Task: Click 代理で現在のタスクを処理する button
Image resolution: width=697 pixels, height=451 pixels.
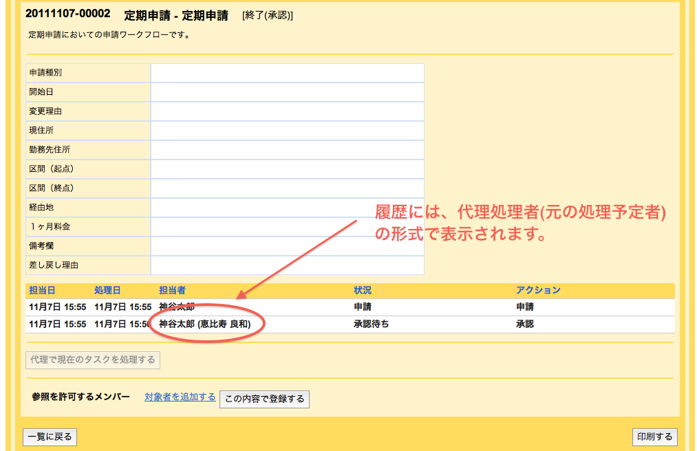Action: pos(93,360)
